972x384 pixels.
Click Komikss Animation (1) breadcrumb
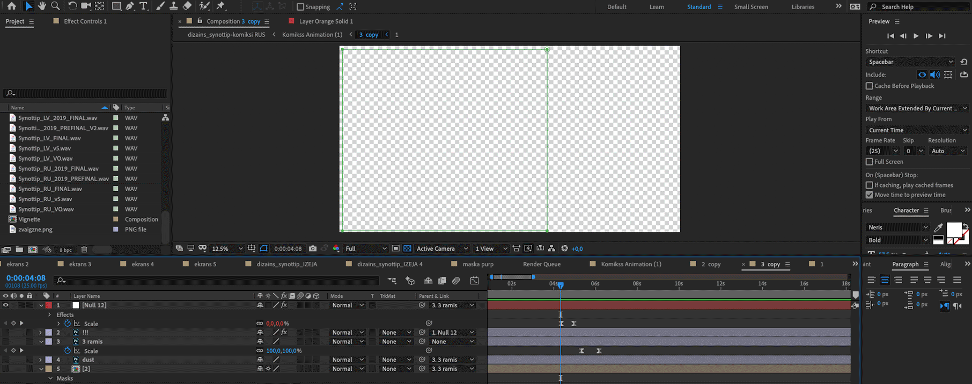point(312,35)
